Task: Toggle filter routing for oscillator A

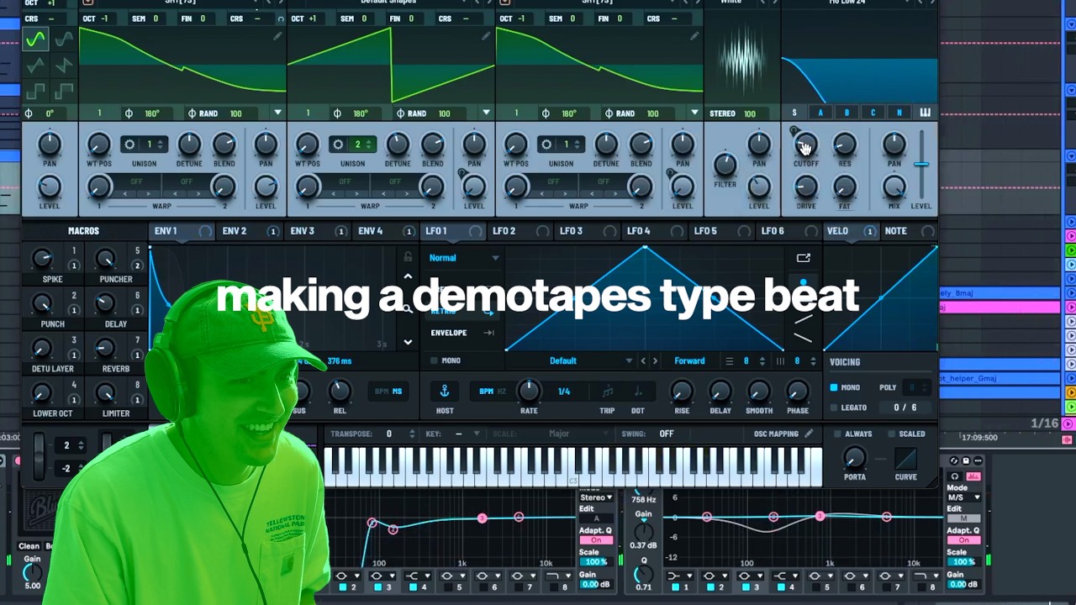Action: point(820,113)
